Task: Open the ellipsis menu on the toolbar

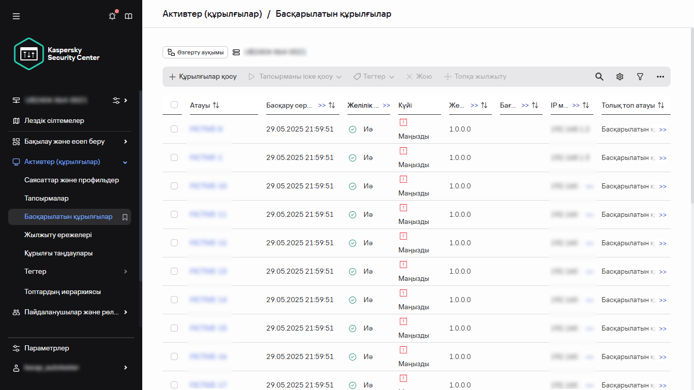Action: (x=660, y=76)
